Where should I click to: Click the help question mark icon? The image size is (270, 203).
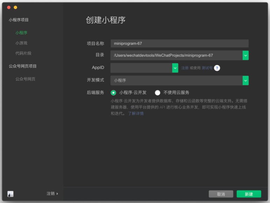[217, 68]
